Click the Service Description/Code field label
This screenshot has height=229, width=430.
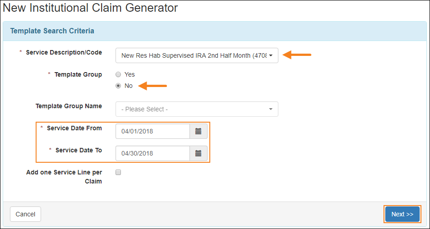64,52
